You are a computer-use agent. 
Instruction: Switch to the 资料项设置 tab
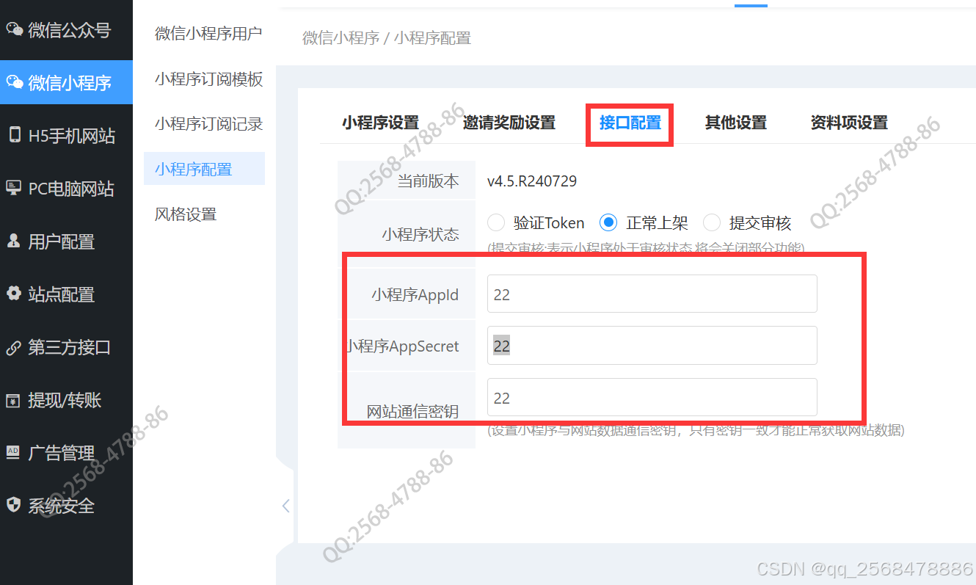(849, 123)
